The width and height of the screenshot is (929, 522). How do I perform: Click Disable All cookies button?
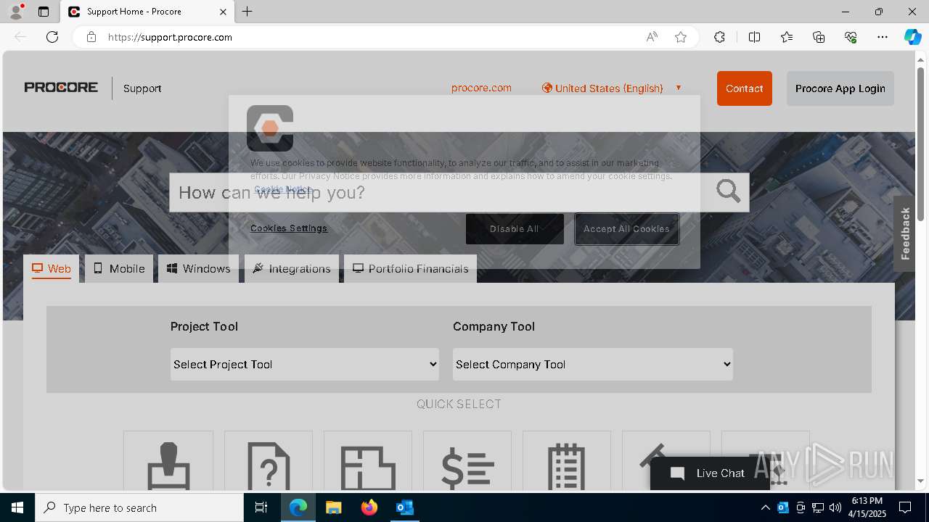point(515,228)
